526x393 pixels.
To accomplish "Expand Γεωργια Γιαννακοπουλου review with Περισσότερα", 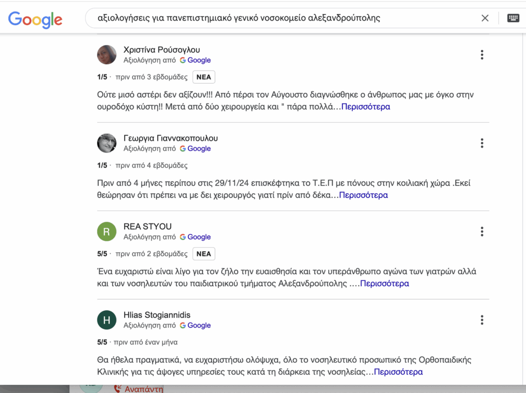I will click(x=363, y=195).
